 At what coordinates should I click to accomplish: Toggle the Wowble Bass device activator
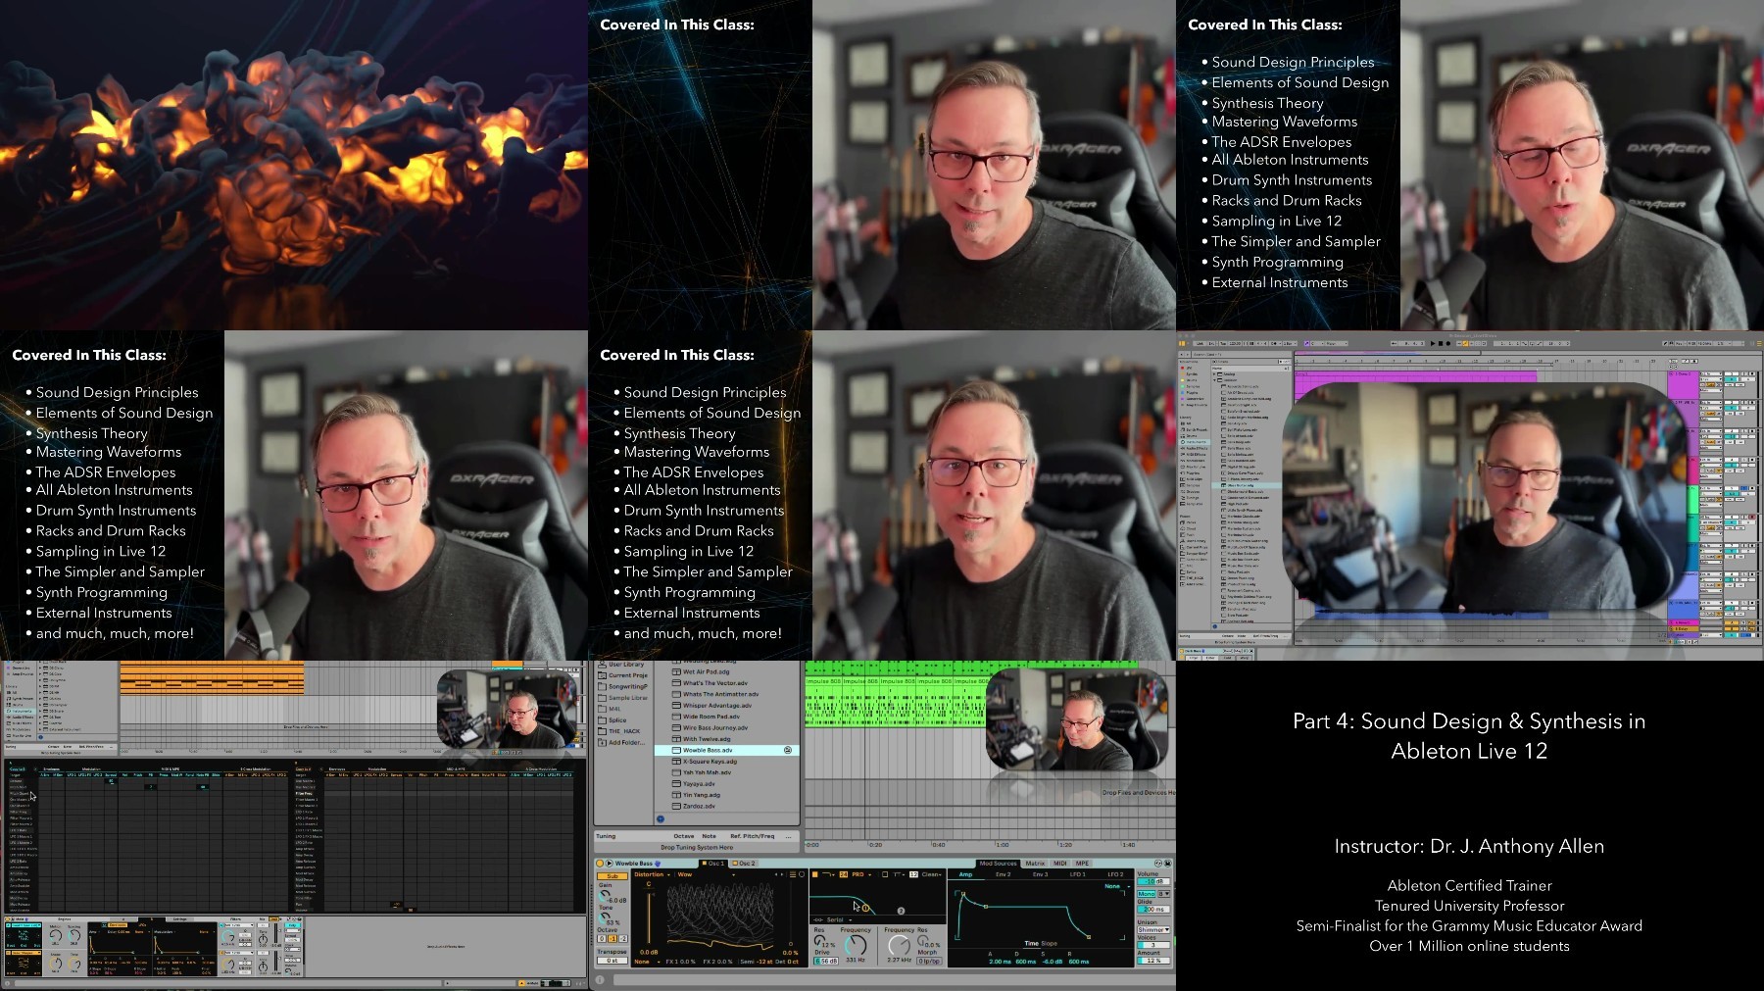(x=600, y=864)
